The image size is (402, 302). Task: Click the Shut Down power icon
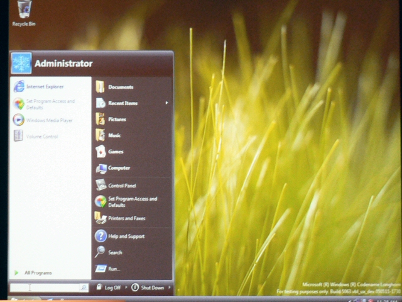click(135, 288)
